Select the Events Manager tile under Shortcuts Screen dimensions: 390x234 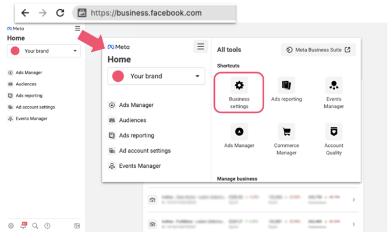pos(334,93)
